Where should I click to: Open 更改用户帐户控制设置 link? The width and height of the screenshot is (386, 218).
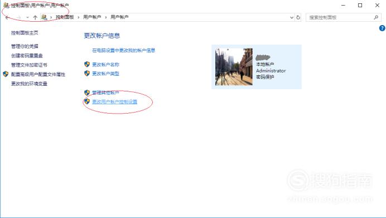tap(115, 102)
